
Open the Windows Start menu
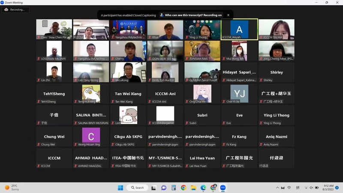[120, 187]
